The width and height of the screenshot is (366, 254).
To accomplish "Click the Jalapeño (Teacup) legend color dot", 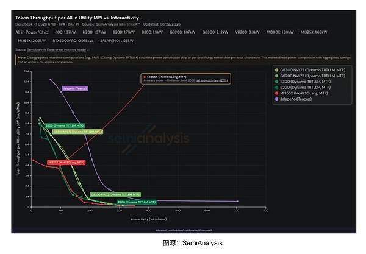I will pos(276,99).
